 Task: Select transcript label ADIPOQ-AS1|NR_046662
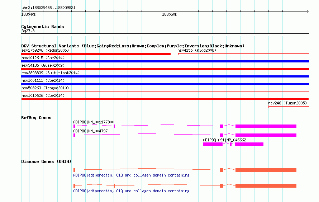coord(224,140)
